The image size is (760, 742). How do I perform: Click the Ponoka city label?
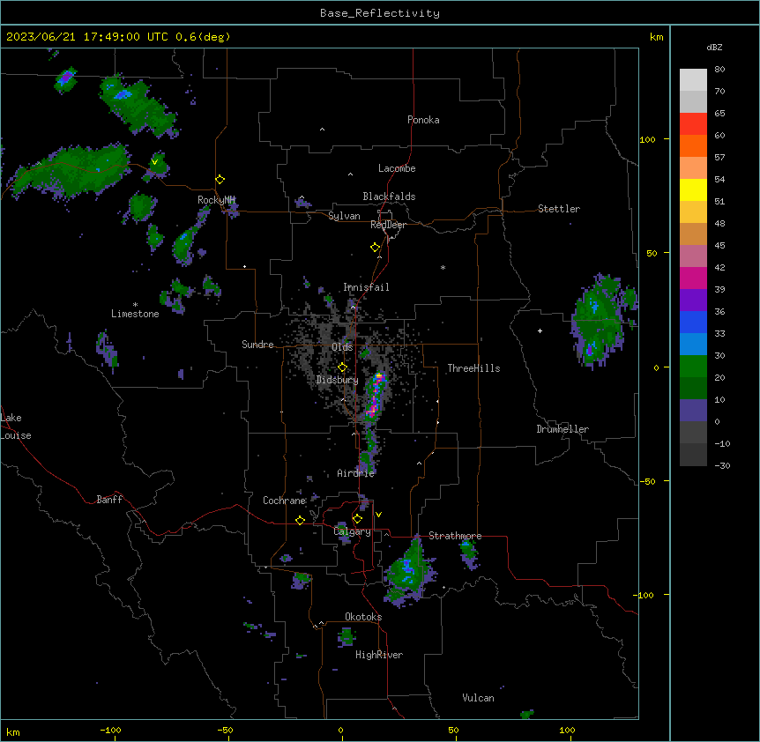[x=423, y=120]
